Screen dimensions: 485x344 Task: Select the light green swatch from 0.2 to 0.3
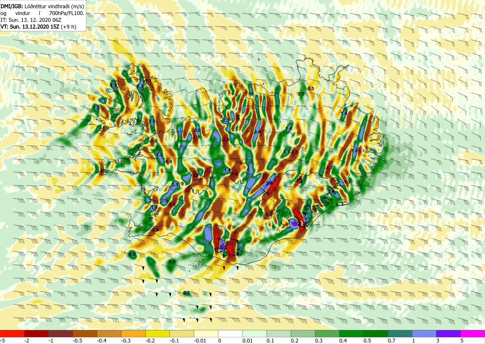[303, 333]
